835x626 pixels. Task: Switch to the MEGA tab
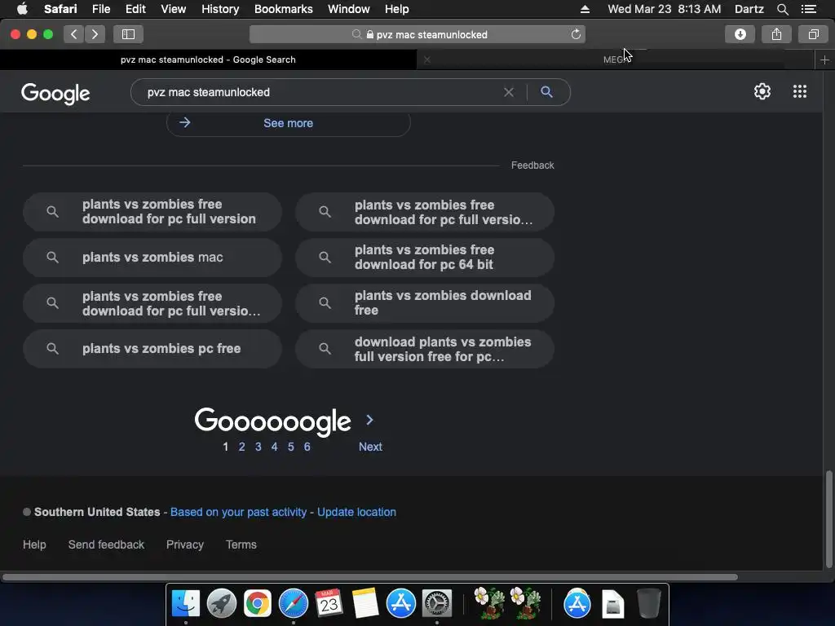616,60
